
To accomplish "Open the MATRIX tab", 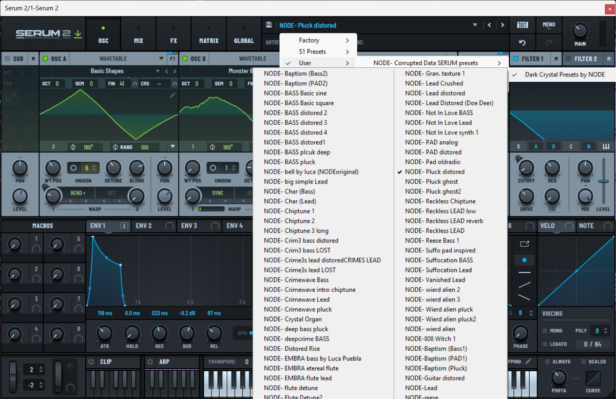I will tap(208, 34).
